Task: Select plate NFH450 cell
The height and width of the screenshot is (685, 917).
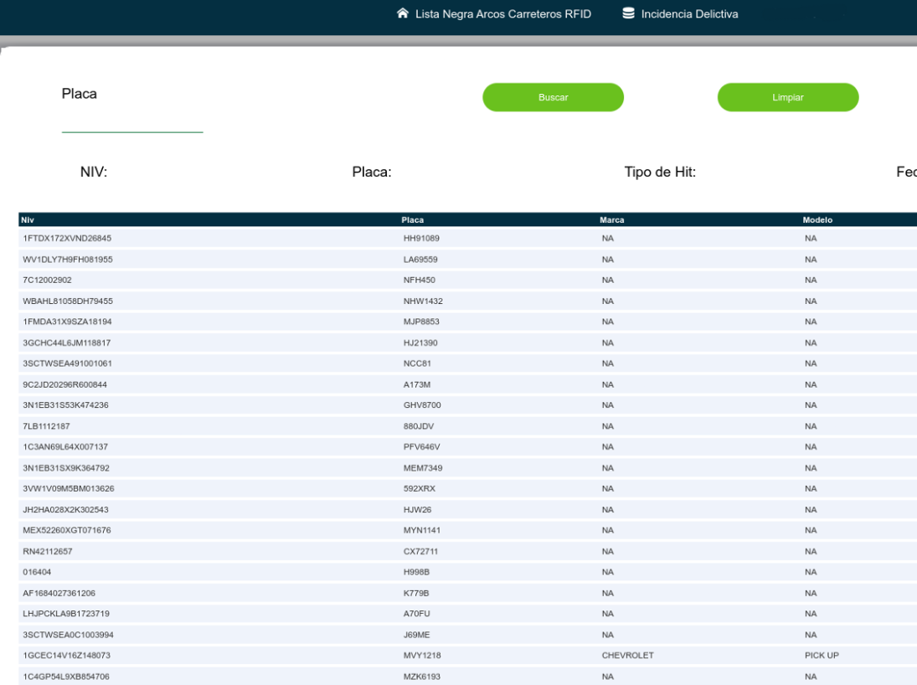Action: pyautogui.click(x=420, y=280)
